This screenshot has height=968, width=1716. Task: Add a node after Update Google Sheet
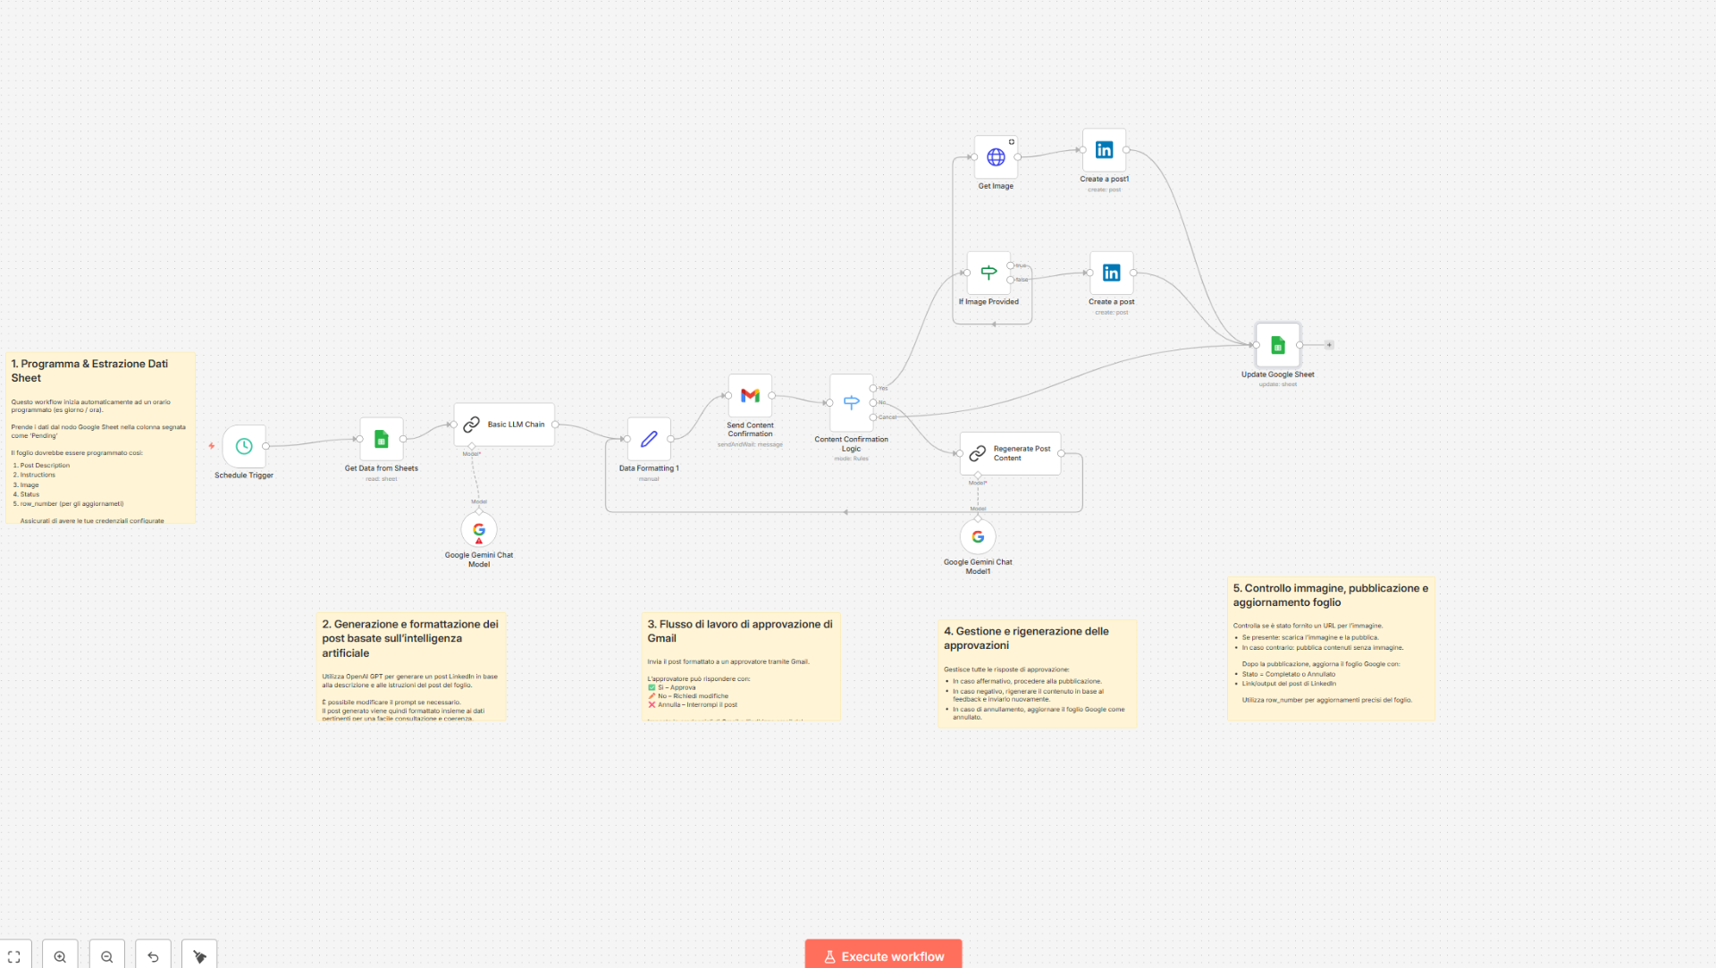point(1329,344)
